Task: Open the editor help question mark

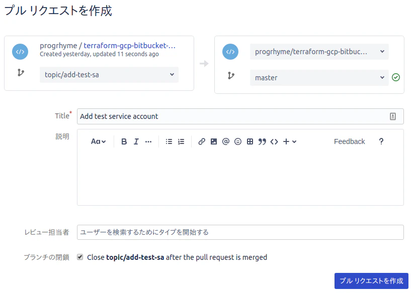Action: [x=381, y=141]
